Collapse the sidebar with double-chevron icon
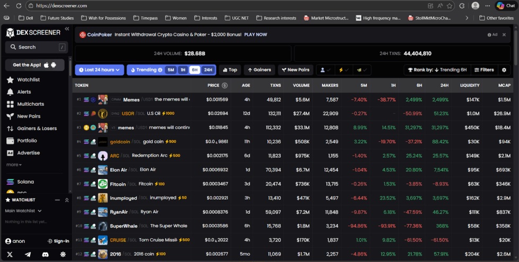Viewport: 519px width, 262px height. 67,29
